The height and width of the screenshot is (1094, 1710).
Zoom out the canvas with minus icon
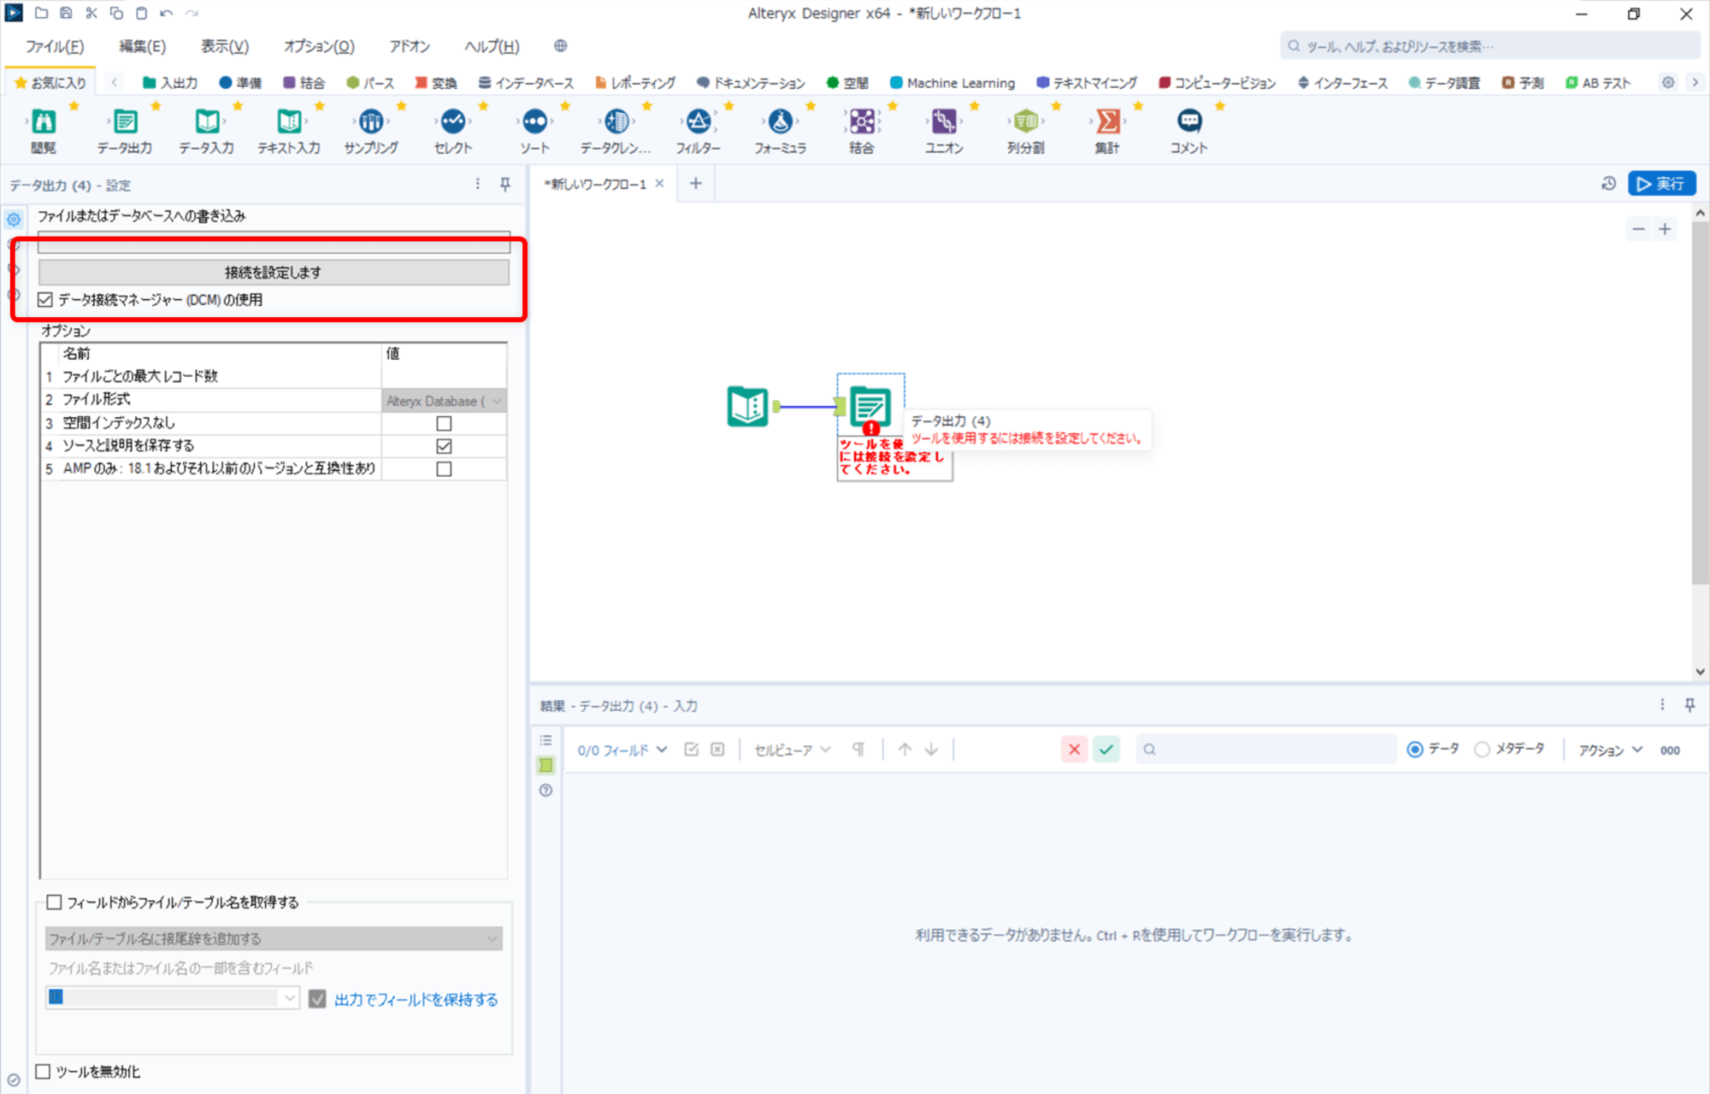(x=1638, y=229)
